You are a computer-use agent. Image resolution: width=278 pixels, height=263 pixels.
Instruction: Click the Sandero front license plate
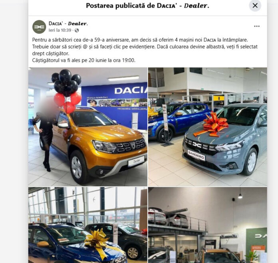click(x=196, y=155)
